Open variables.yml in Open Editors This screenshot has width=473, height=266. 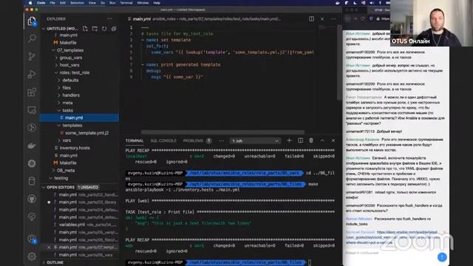click(x=72, y=225)
